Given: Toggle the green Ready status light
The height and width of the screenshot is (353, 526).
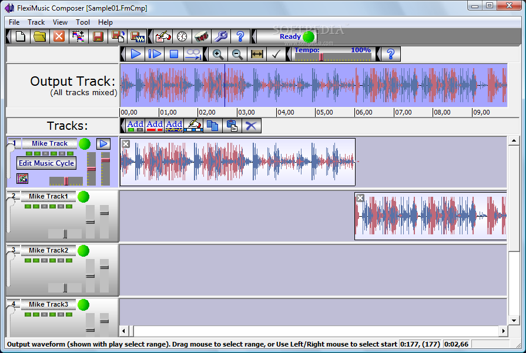Looking at the screenshot, I should pos(309,36).
